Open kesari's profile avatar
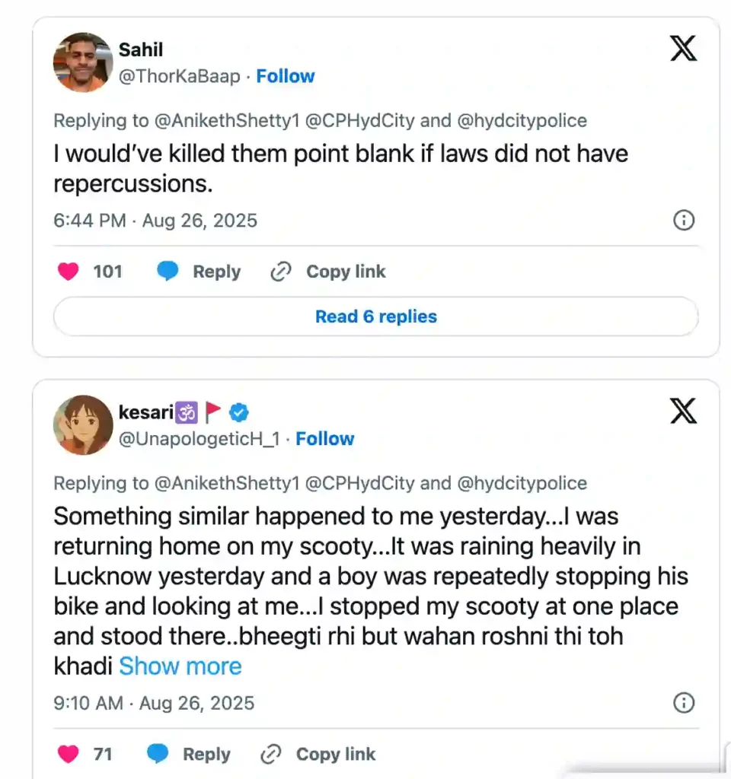 83,424
